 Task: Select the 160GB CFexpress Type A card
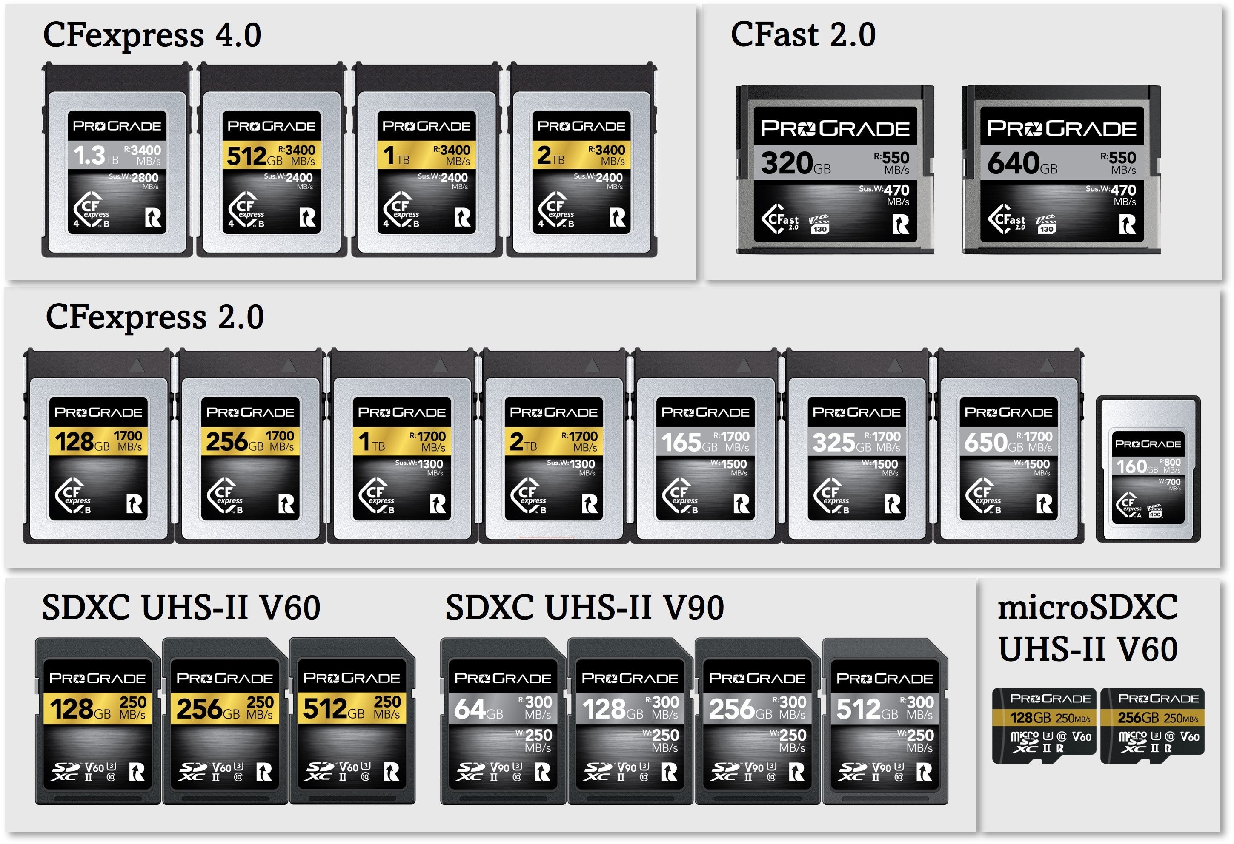1148,469
